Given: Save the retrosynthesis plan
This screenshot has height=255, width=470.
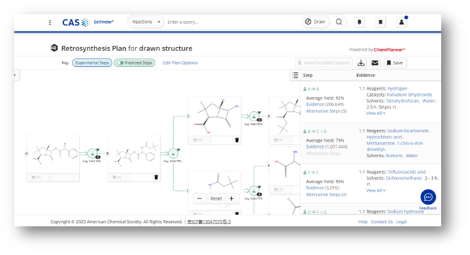Looking at the screenshot, I should [x=395, y=63].
